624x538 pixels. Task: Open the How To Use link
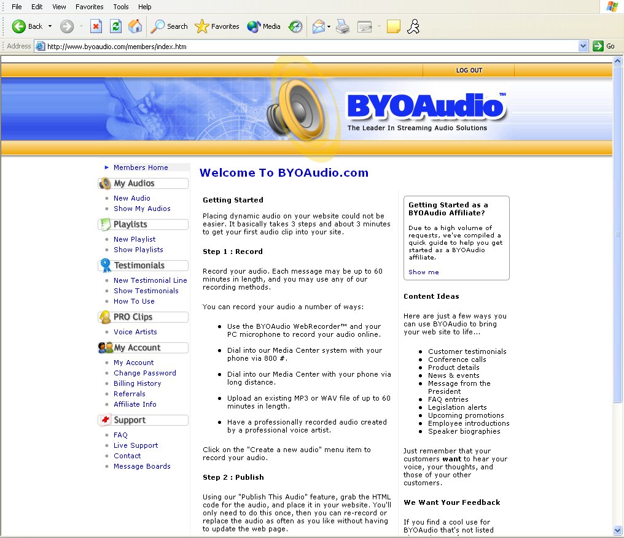[x=134, y=301]
